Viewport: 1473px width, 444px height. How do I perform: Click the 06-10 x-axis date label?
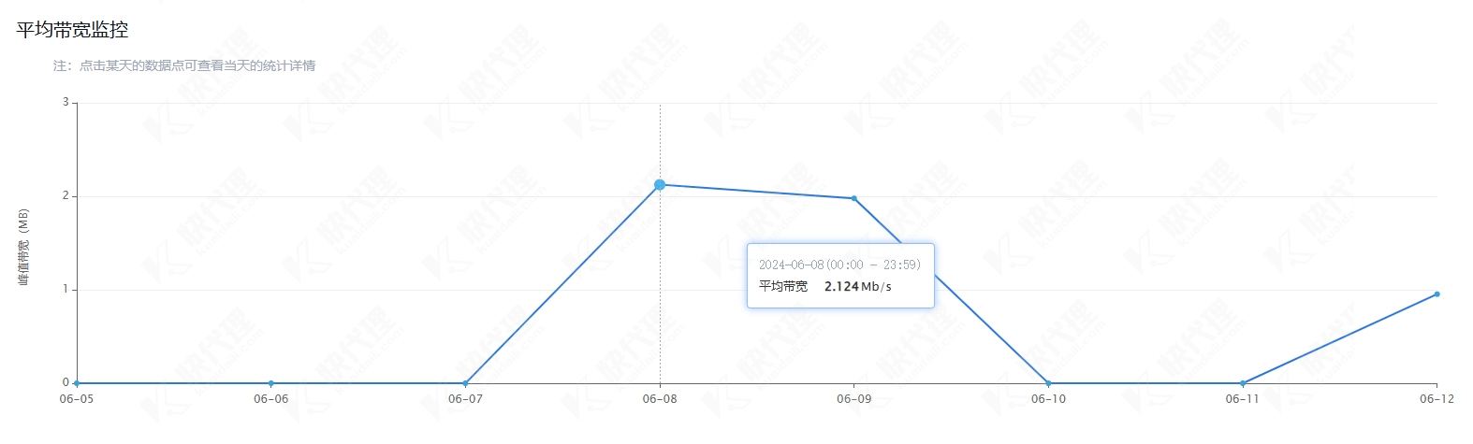(1048, 399)
